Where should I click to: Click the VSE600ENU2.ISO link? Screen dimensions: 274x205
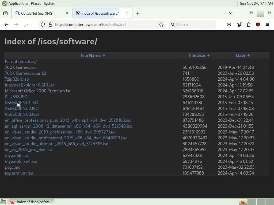pos(22,108)
